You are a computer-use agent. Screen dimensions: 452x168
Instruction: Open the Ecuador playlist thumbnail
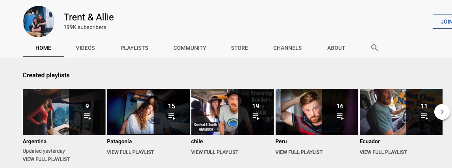[x=401, y=112]
